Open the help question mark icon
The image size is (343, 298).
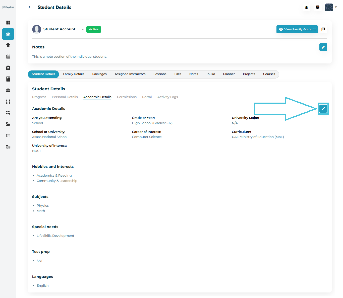318,7
